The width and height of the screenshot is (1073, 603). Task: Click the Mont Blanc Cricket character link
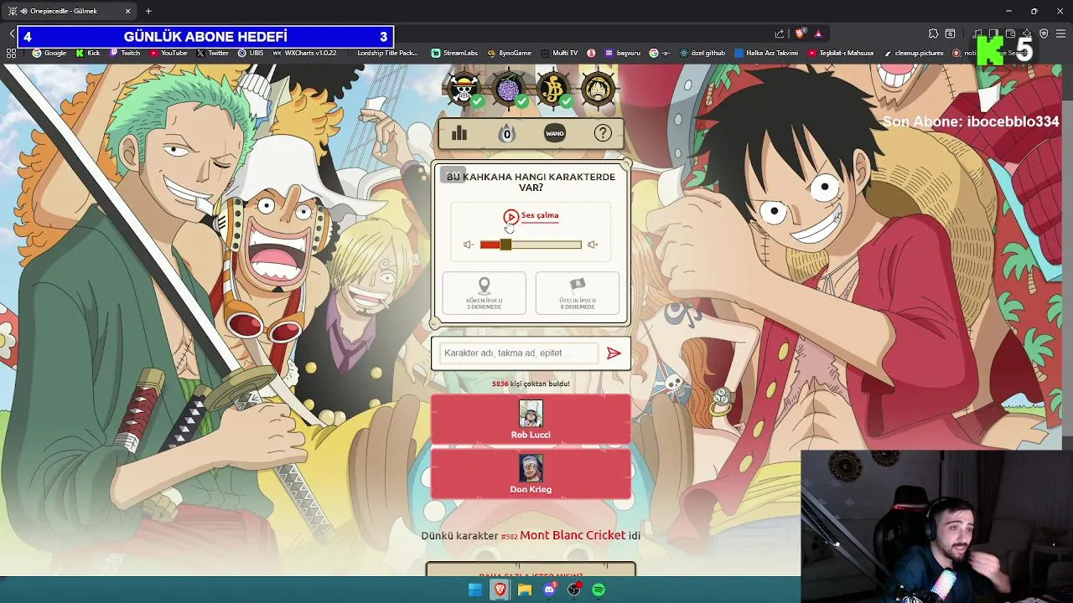(573, 535)
